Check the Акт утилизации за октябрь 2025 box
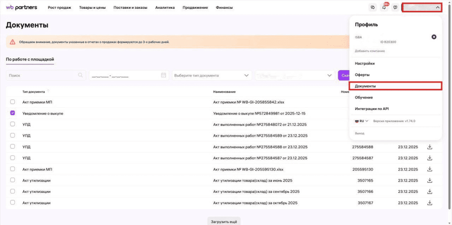 [12, 202]
